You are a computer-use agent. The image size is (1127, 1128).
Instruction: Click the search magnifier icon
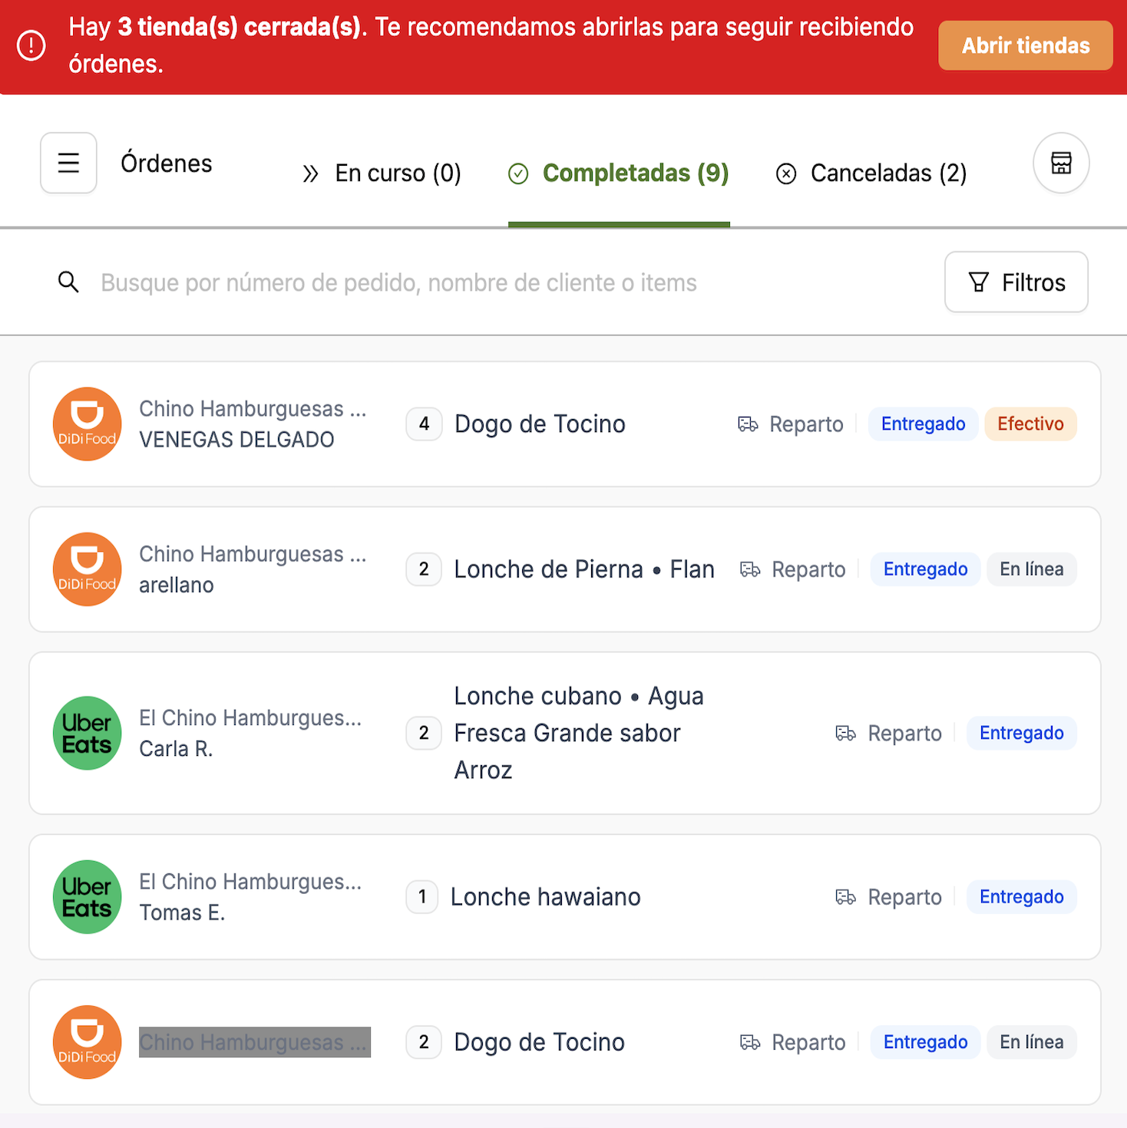pyautogui.click(x=68, y=282)
